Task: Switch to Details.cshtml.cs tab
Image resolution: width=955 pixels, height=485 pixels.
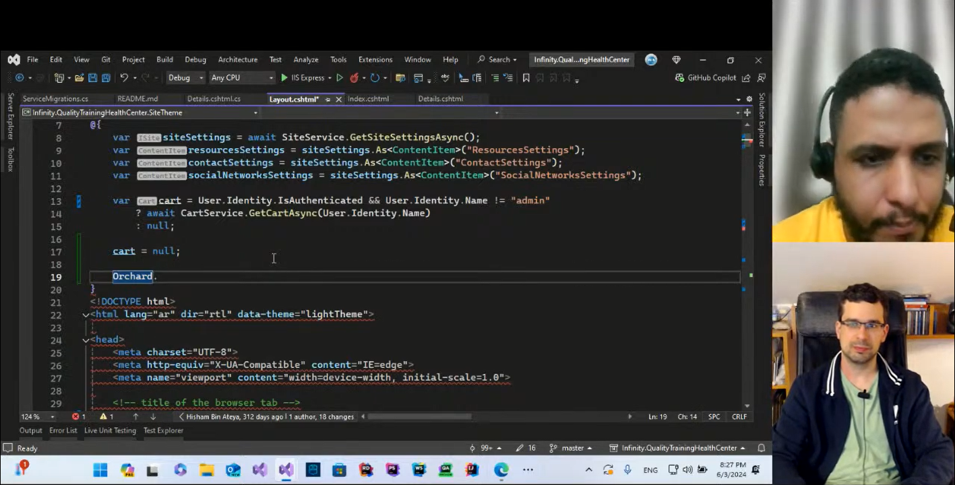Action: coord(214,99)
